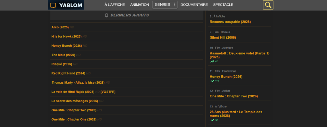Open The Mole (2020) link
Viewport: 327px width, 127px height.
pos(64,55)
